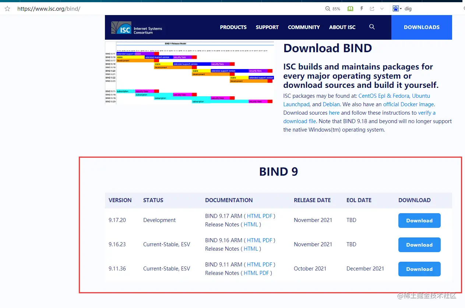Open Release Notes HTML for 9.16.23

point(251,249)
